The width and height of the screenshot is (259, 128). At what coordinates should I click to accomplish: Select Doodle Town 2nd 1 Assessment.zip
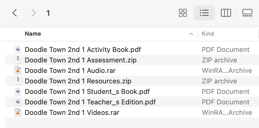[81, 60]
